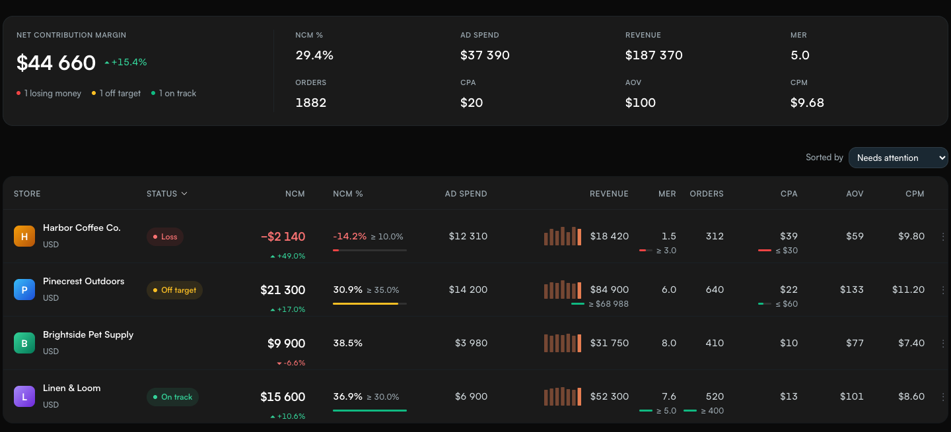Click the $133 AOV cell
The height and width of the screenshot is (432, 951).
coord(852,290)
